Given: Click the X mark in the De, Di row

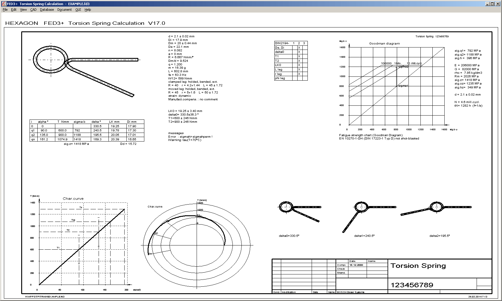Looking at the screenshot, I should click(x=299, y=48).
